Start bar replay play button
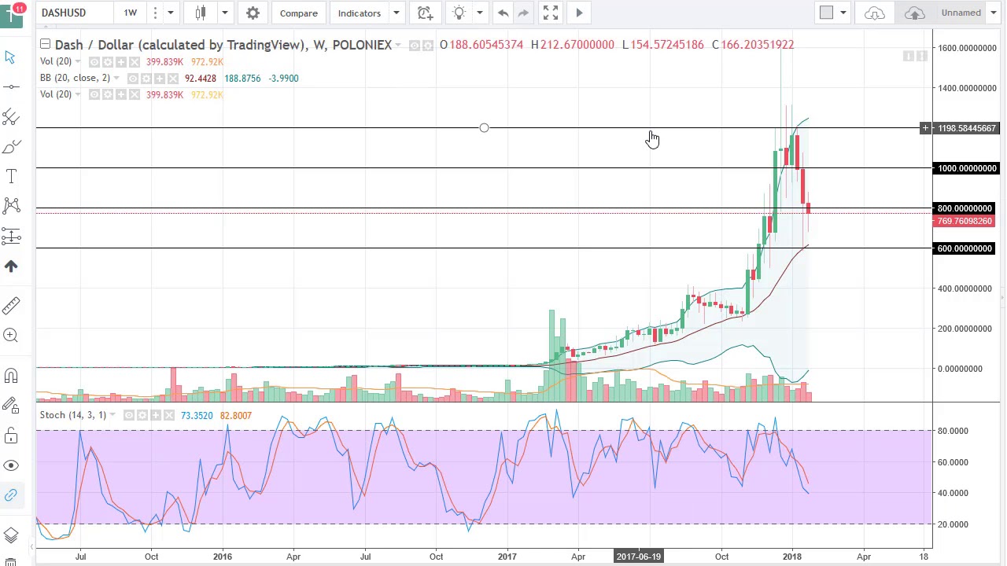 click(579, 13)
